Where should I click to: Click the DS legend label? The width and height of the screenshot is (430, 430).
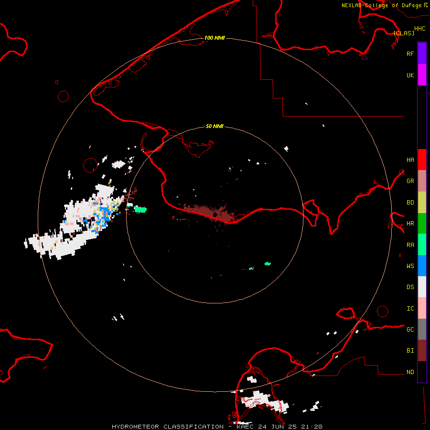click(410, 287)
